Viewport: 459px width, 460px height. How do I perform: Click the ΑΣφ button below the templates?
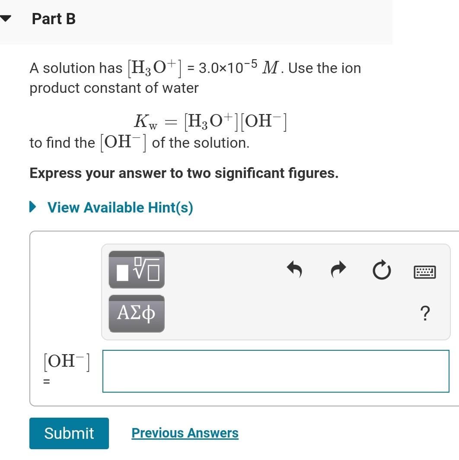coord(136,314)
